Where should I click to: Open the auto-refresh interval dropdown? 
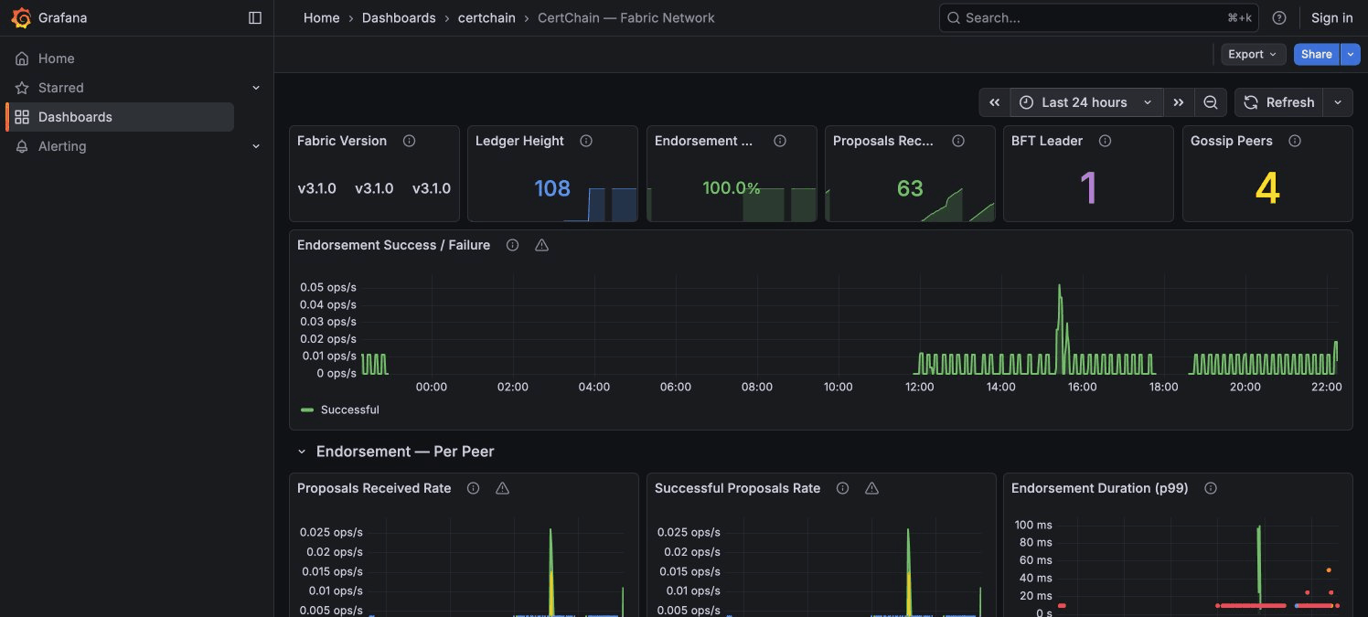point(1338,101)
